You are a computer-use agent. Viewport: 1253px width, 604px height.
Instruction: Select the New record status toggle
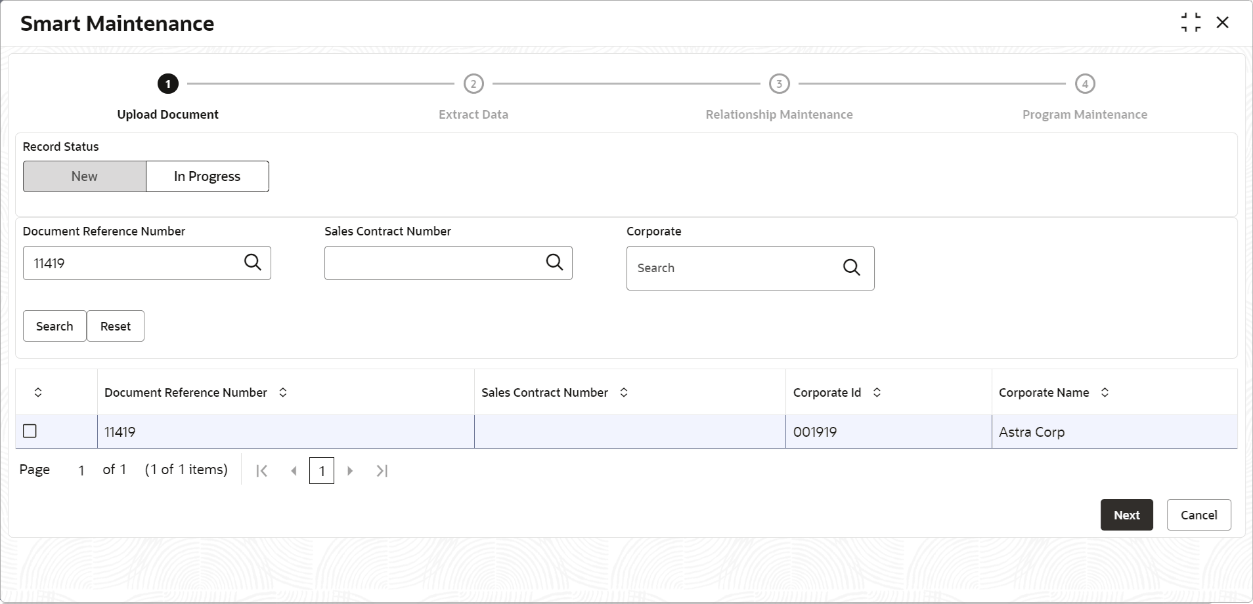point(84,176)
